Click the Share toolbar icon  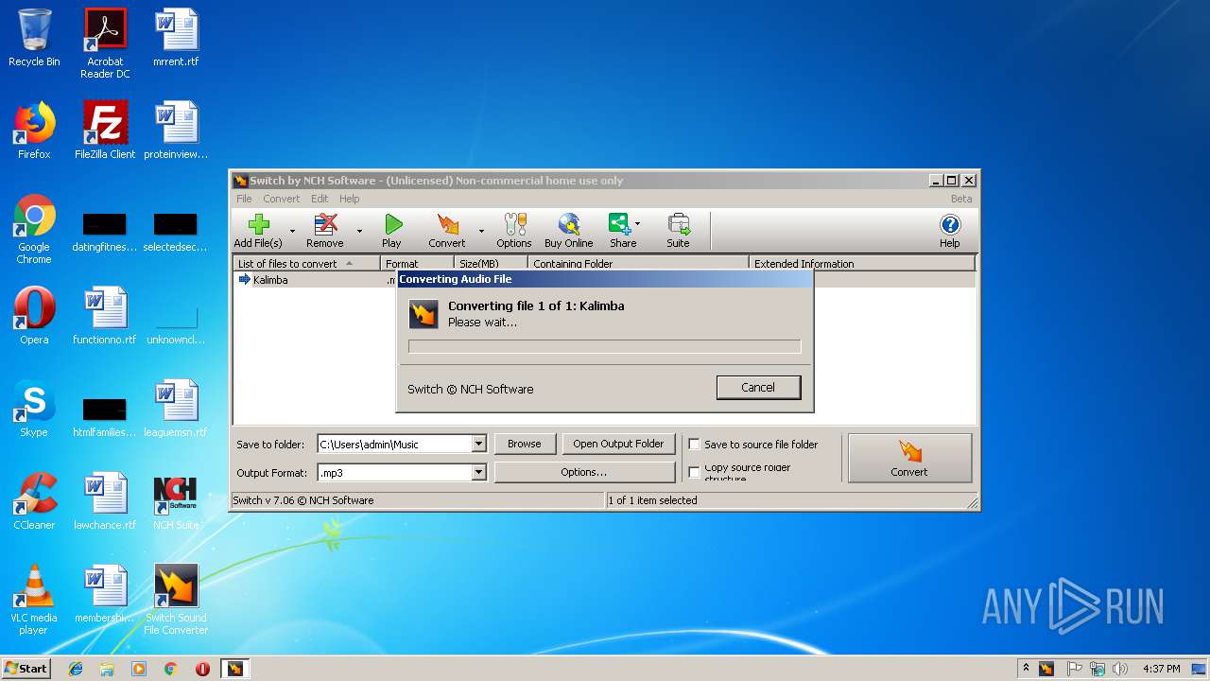point(620,230)
